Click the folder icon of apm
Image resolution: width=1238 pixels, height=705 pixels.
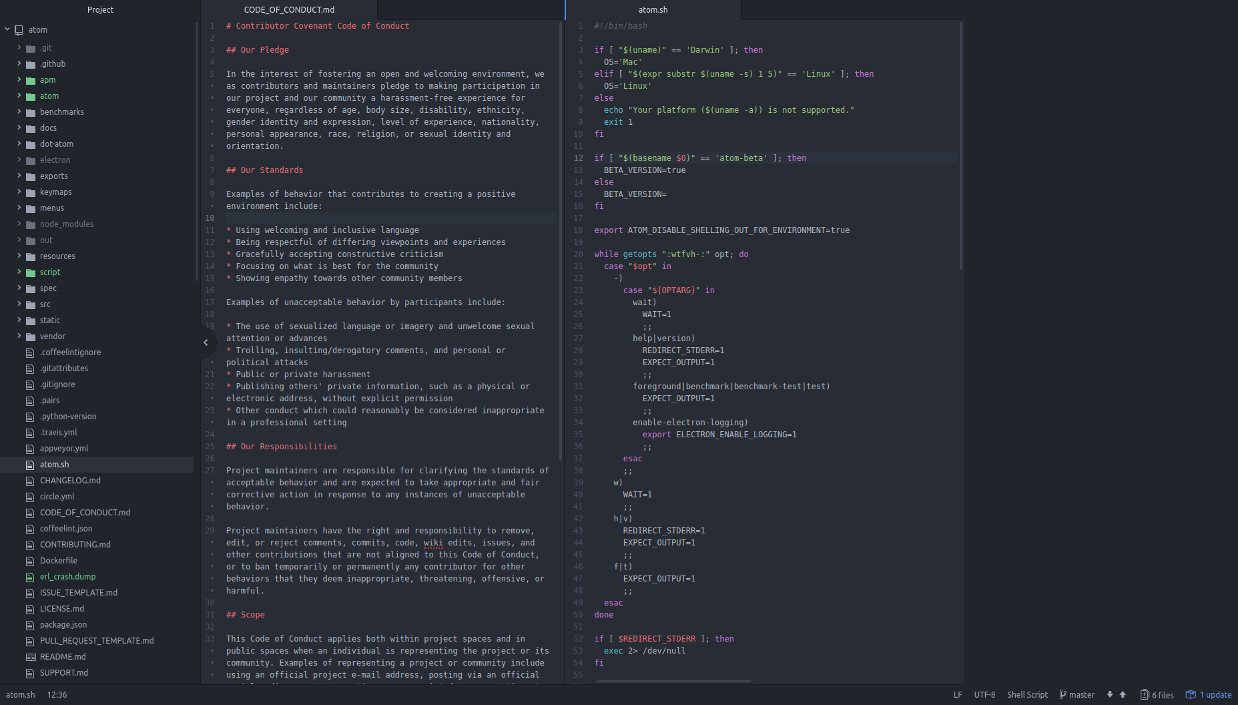[x=30, y=80]
